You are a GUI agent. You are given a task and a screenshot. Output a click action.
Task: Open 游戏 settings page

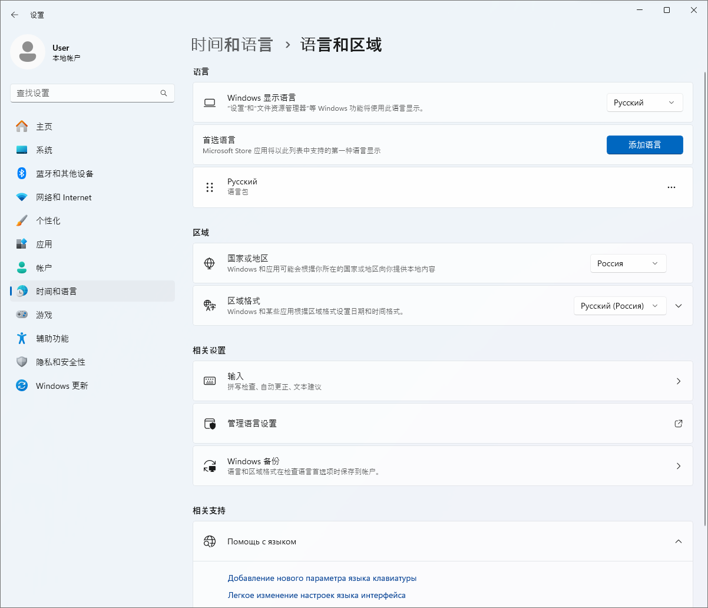92,315
